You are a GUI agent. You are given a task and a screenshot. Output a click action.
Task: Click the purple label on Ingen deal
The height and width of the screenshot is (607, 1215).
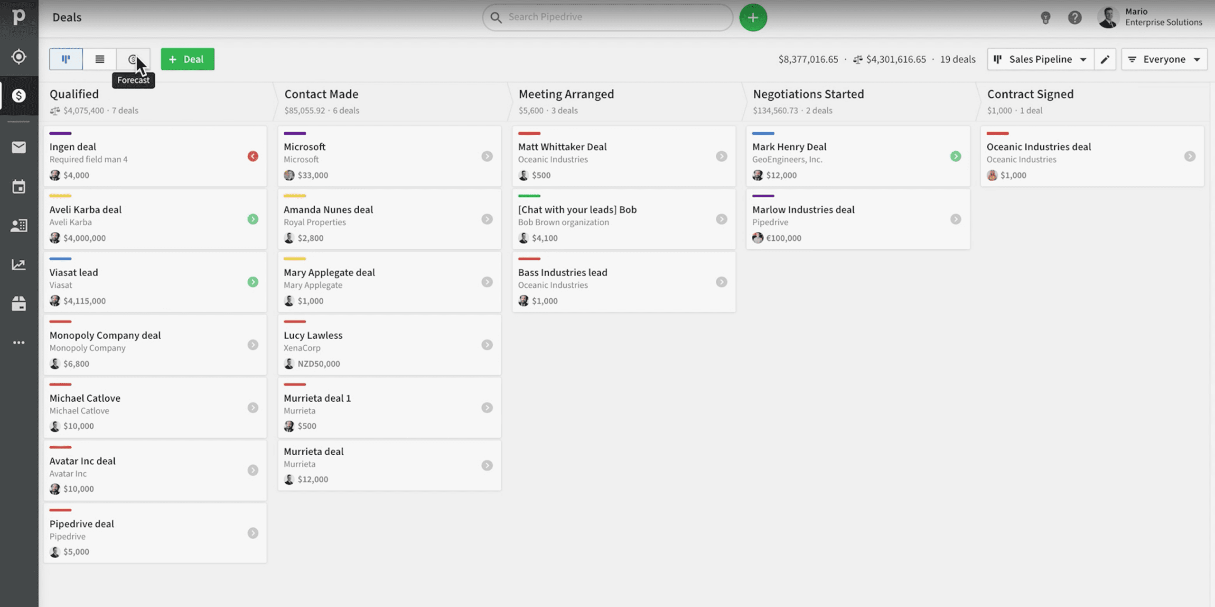(x=60, y=133)
